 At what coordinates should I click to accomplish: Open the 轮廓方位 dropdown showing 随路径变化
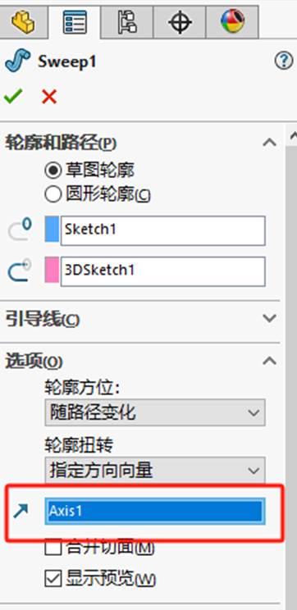tap(155, 412)
